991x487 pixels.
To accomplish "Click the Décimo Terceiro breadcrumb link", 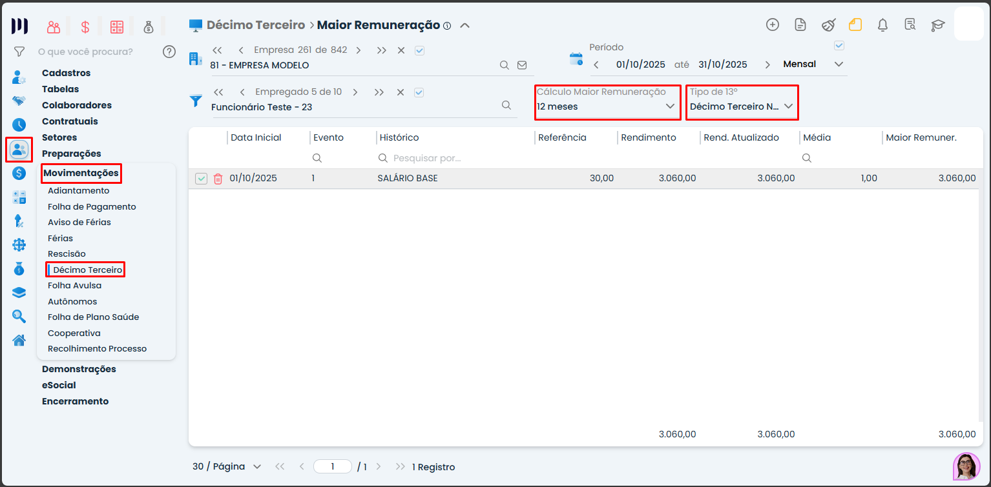I will coord(256,25).
